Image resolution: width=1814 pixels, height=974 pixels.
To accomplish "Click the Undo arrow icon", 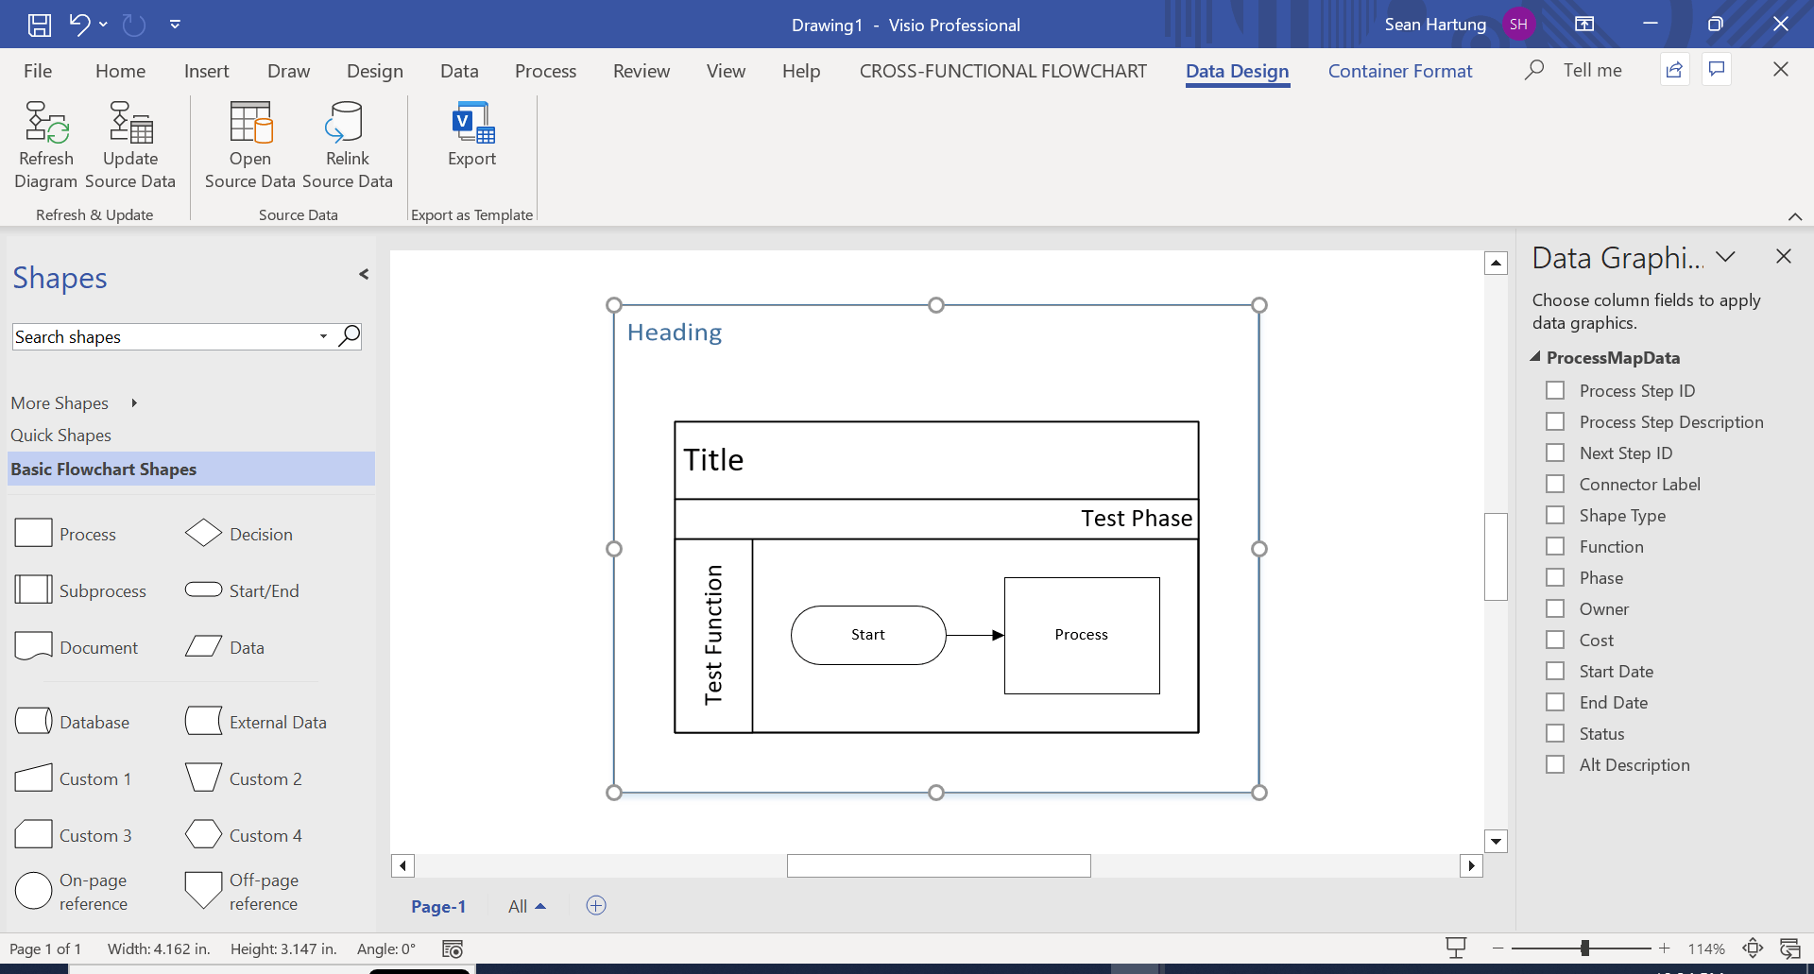I will coord(79,25).
